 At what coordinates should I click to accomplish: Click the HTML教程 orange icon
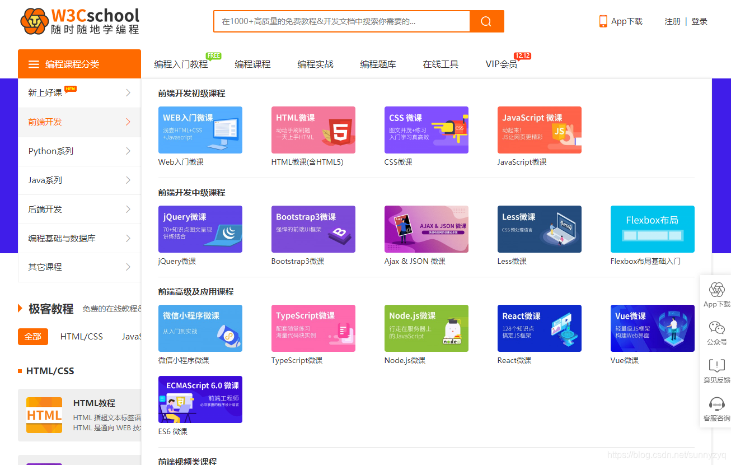pos(44,415)
